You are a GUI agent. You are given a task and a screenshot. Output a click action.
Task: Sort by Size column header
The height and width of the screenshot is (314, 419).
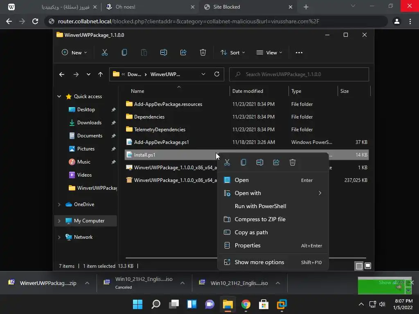(354, 91)
